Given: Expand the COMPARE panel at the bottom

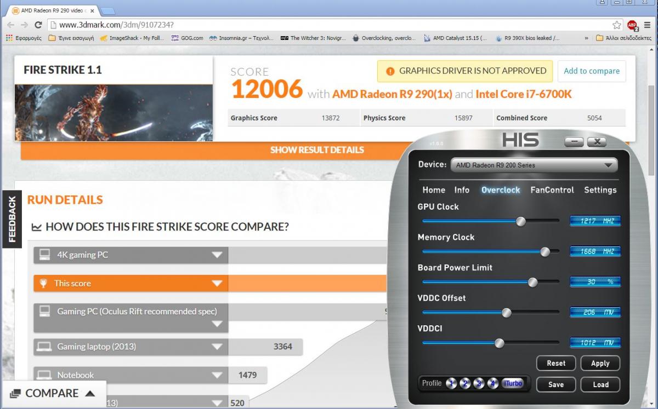Looking at the screenshot, I should point(53,394).
